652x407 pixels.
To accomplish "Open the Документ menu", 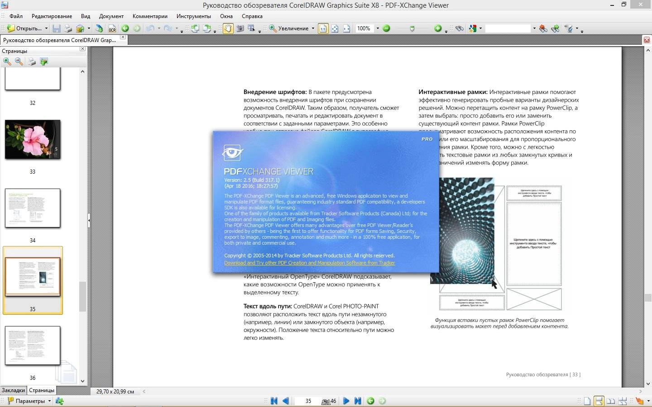I will coord(111,16).
